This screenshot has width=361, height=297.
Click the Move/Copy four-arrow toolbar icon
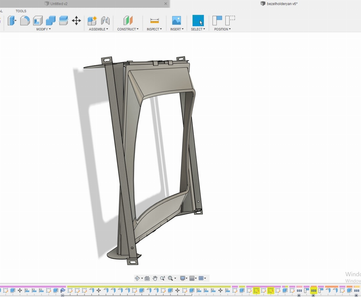coord(76,20)
